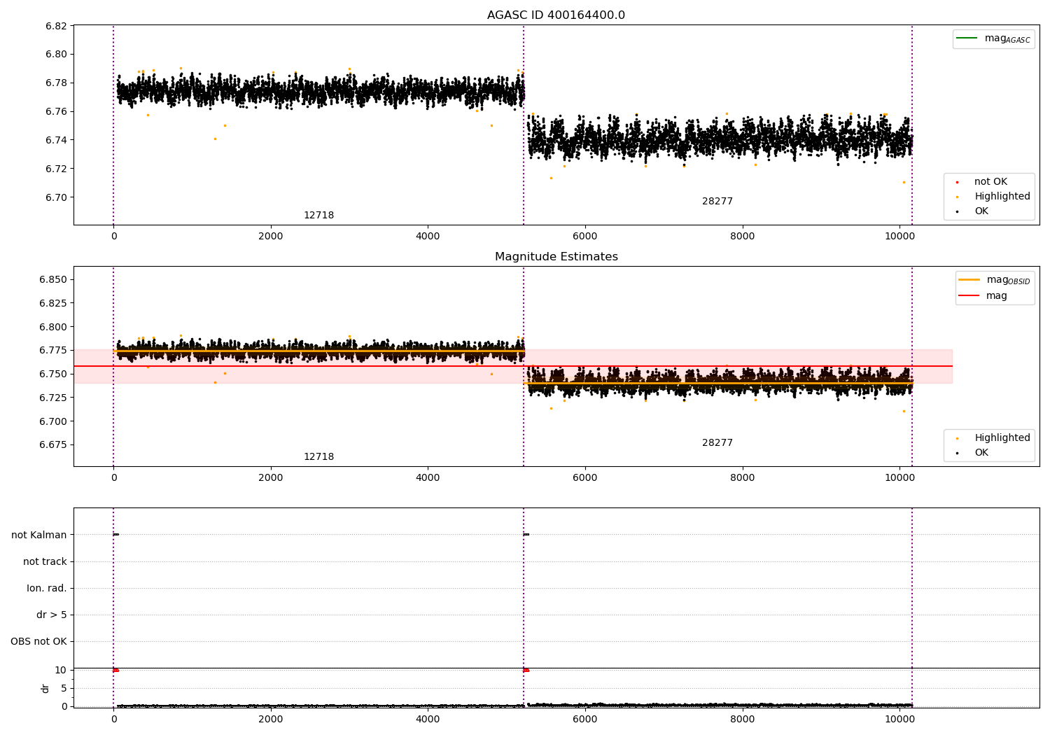The height and width of the screenshot is (735, 1050).
Task: Click the 6.850 y-axis tick label
Action: [x=53, y=279]
